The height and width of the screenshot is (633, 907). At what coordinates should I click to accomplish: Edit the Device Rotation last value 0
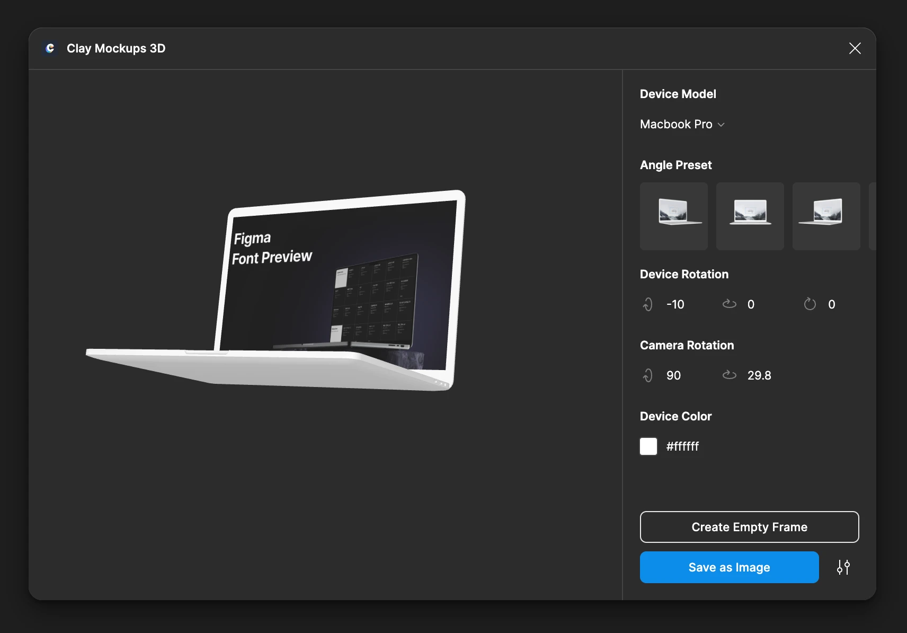[x=831, y=304]
